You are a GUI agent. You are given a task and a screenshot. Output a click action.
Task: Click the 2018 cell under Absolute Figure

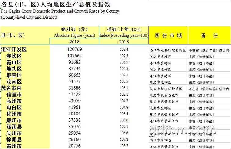pos(74,41)
